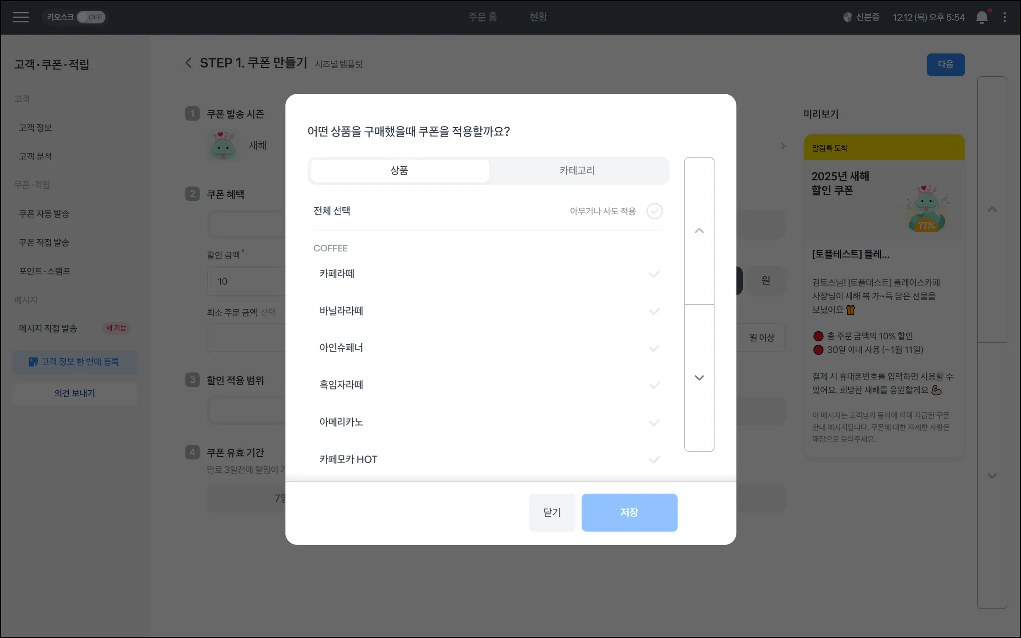Click the customer registration icon in sidebar
Image resolution: width=1021 pixels, height=638 pixels.
33,362
